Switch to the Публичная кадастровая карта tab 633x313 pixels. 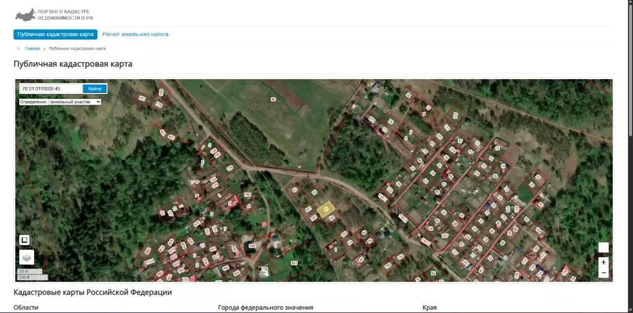point(55,34)
